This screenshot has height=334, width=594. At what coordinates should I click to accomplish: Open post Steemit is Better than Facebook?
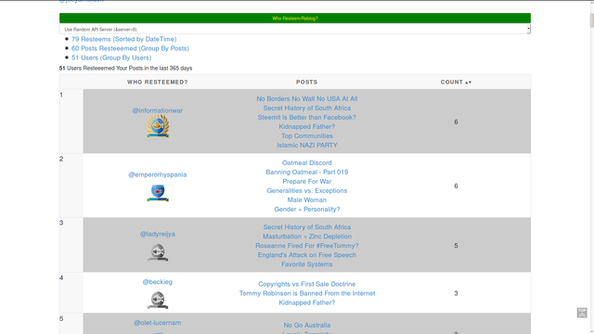[307, 118]
